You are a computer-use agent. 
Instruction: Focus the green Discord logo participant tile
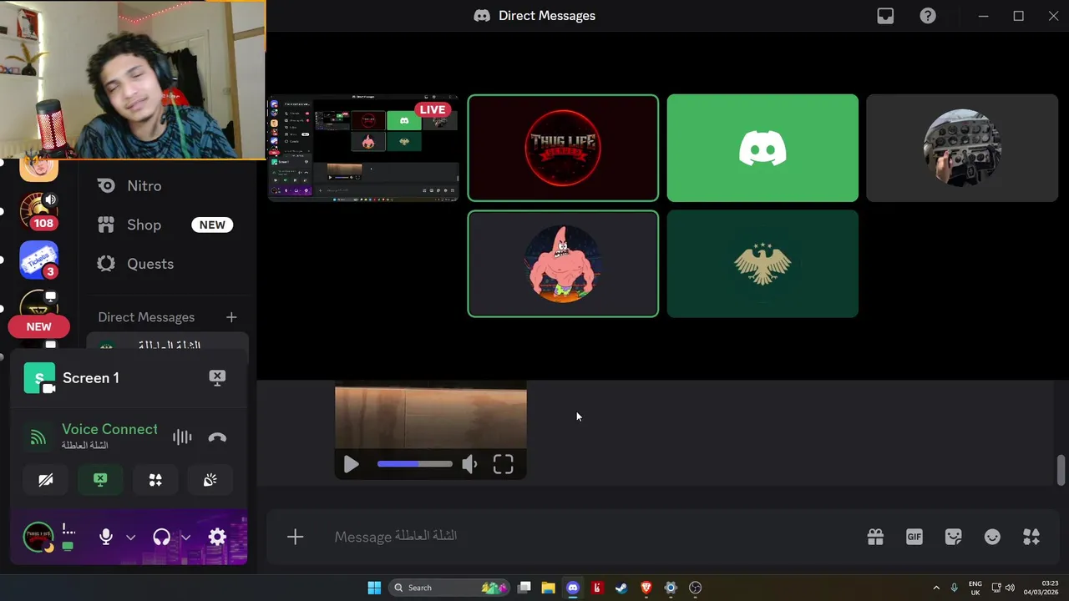point(762,148)
